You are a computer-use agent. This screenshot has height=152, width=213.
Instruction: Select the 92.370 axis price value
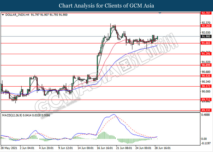point(206,23)
